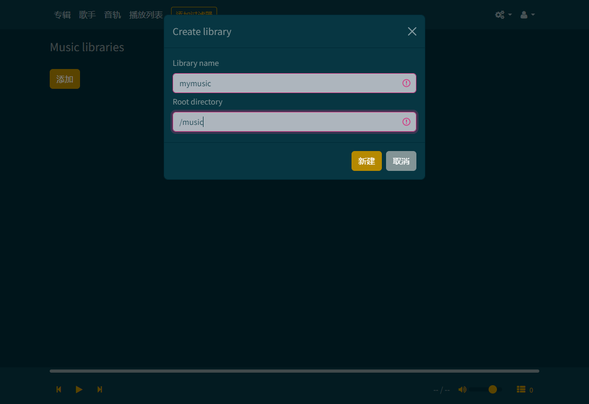Image resolution: width=589 pixels, height=404 pixels.
Task: Click the previous track icon
Action: point(59,389)
